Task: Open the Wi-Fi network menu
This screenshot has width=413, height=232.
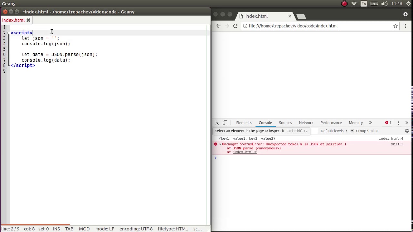Action: [354, 4]
